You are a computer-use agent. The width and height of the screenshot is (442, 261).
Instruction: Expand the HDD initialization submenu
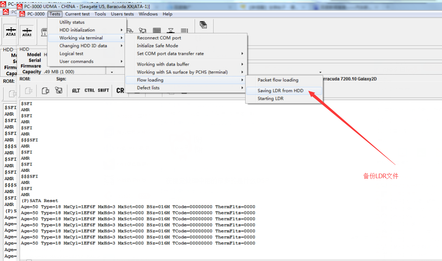coord(87,30)
